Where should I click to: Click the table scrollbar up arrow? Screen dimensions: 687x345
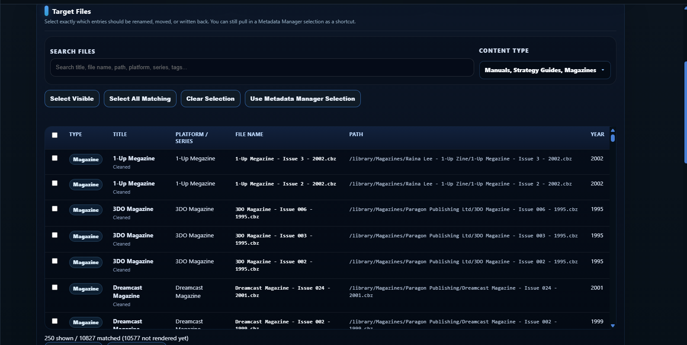click(x=613, y=130)
